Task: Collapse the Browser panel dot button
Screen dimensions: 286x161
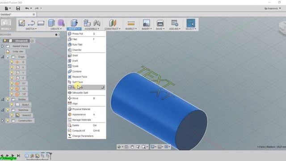Action: [x=56, y=35]
